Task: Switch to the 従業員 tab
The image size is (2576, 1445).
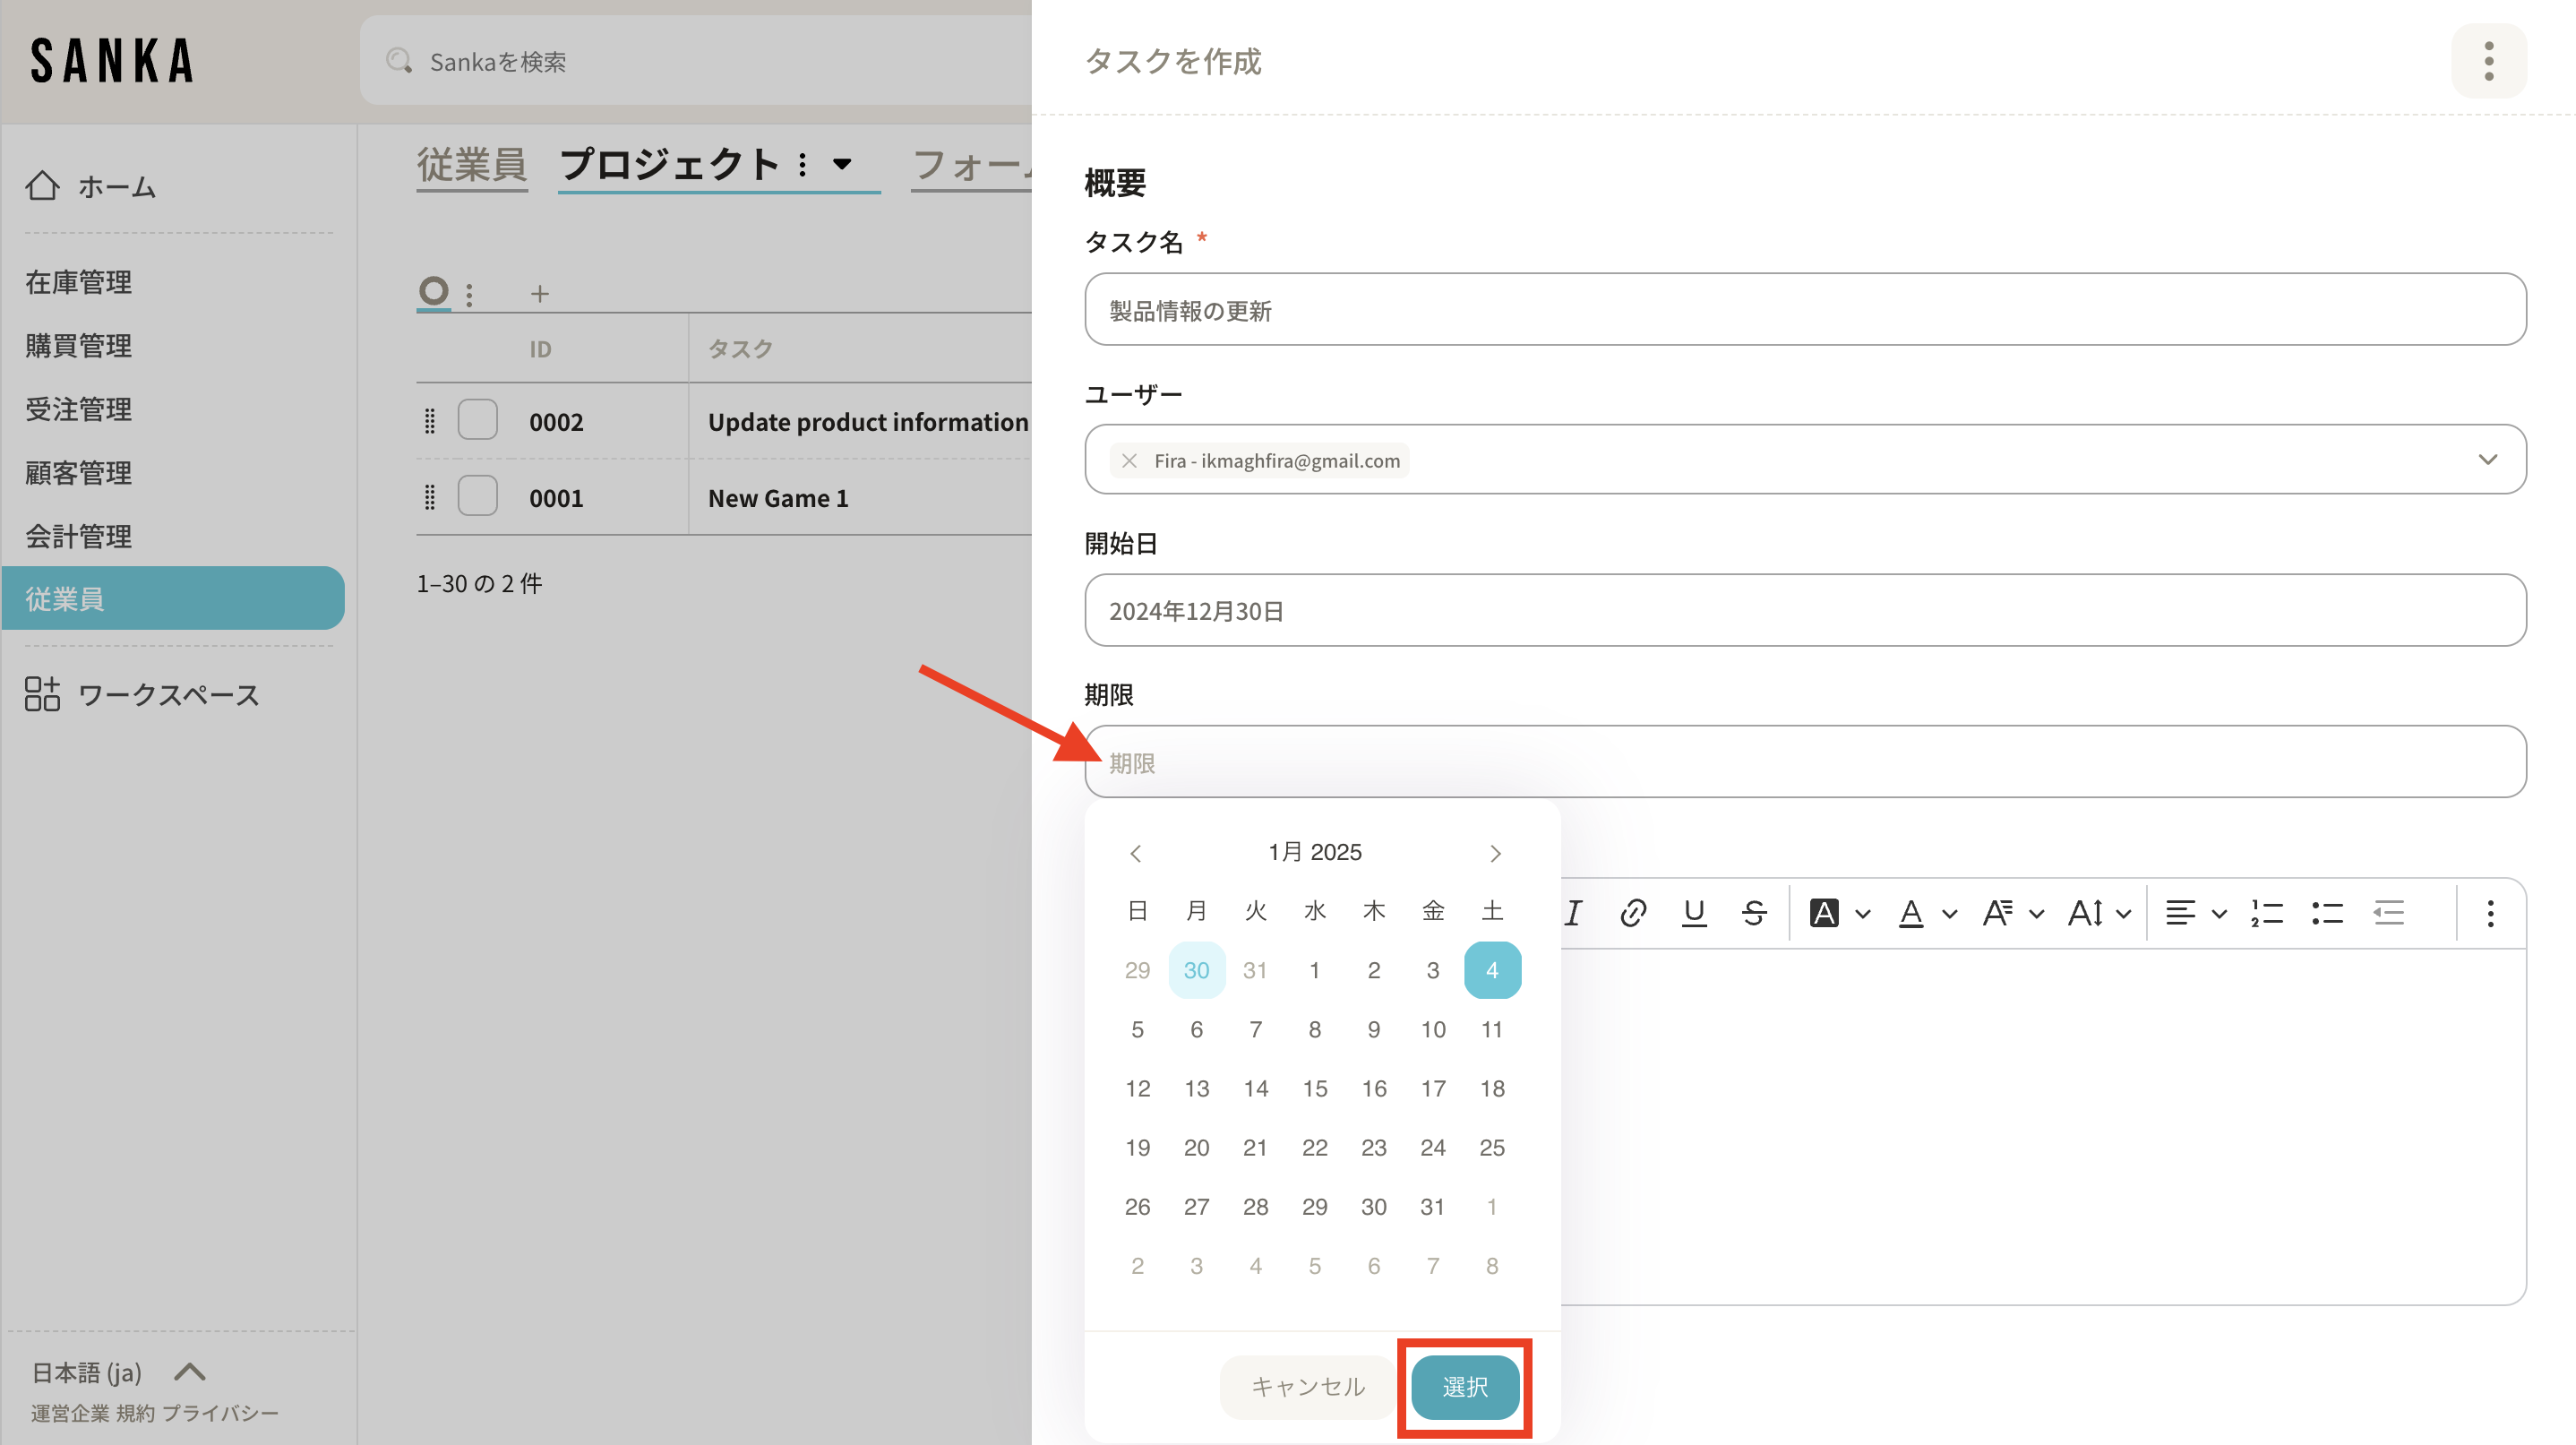Action: pos(471,164)
